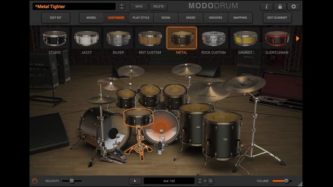Play the groove with the play button
Screen dimensions: 333x187
pyautogui.click(x=135, y=181)
